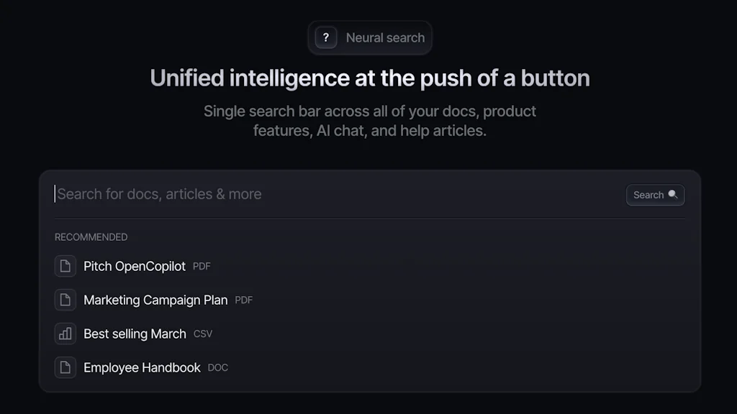
Task: Open the Employee Handbook document
Action: coord(142,367)
